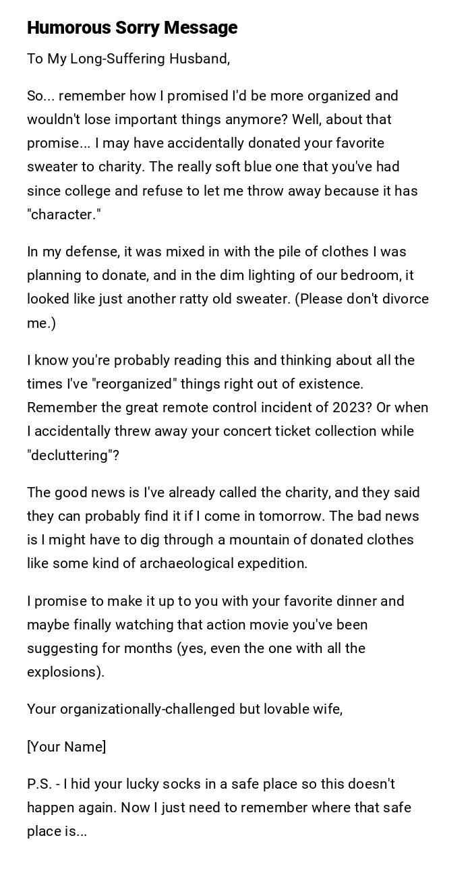
Task: Click the line "Your organizationally-challenged but lovable wife"
Action: coord(185,709)
